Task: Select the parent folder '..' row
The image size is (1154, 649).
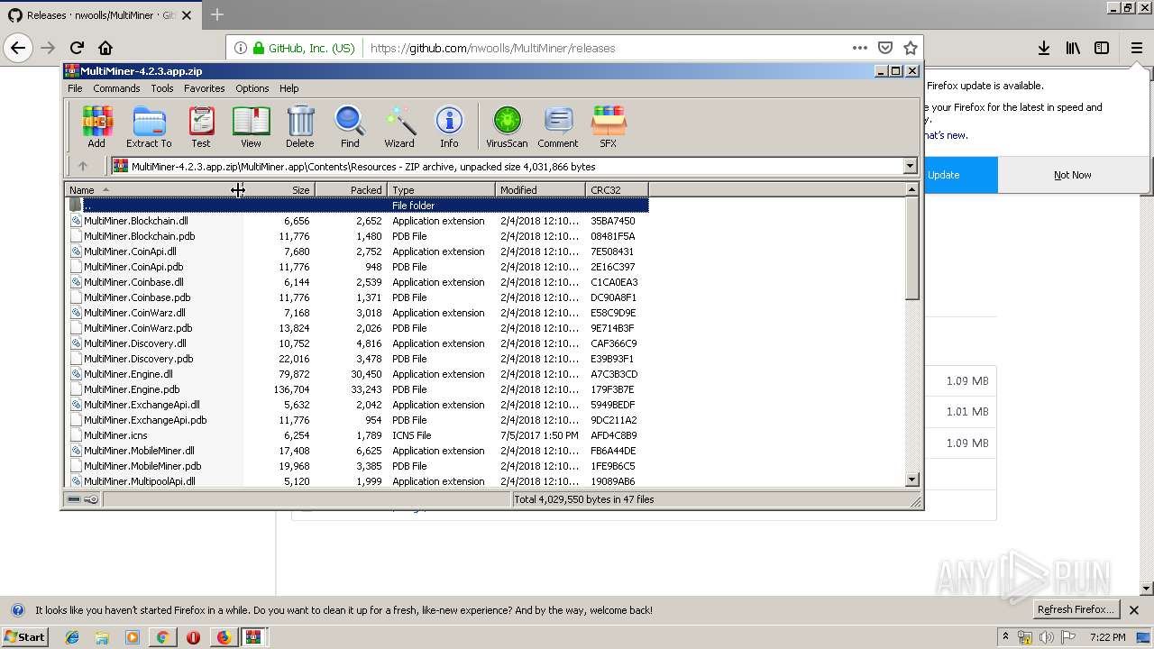Action: coord(359,206)
